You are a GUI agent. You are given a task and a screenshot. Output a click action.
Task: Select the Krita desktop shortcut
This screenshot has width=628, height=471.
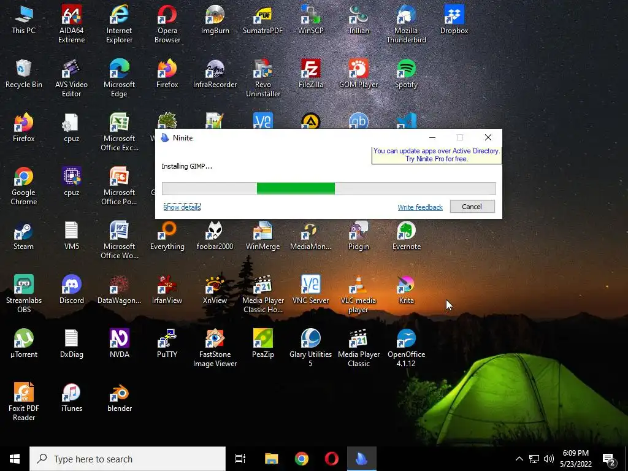406,289
